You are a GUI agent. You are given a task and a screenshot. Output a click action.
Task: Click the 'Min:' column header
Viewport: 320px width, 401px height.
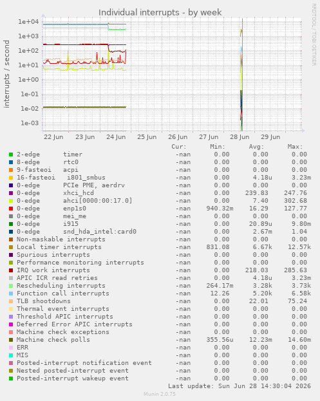(218, 147)
